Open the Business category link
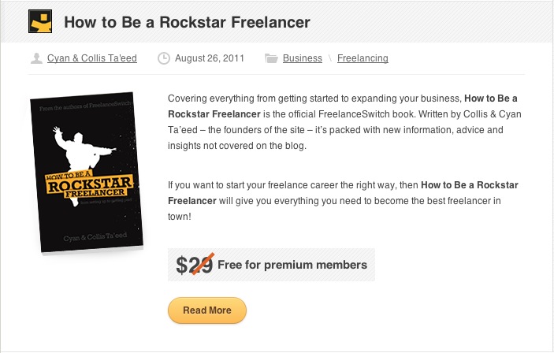554x353 pixels. 303,58
